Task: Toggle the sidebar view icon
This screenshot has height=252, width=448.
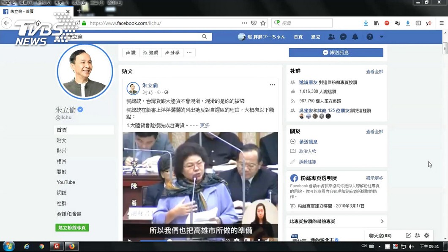Action: click(x=418, y=23)
